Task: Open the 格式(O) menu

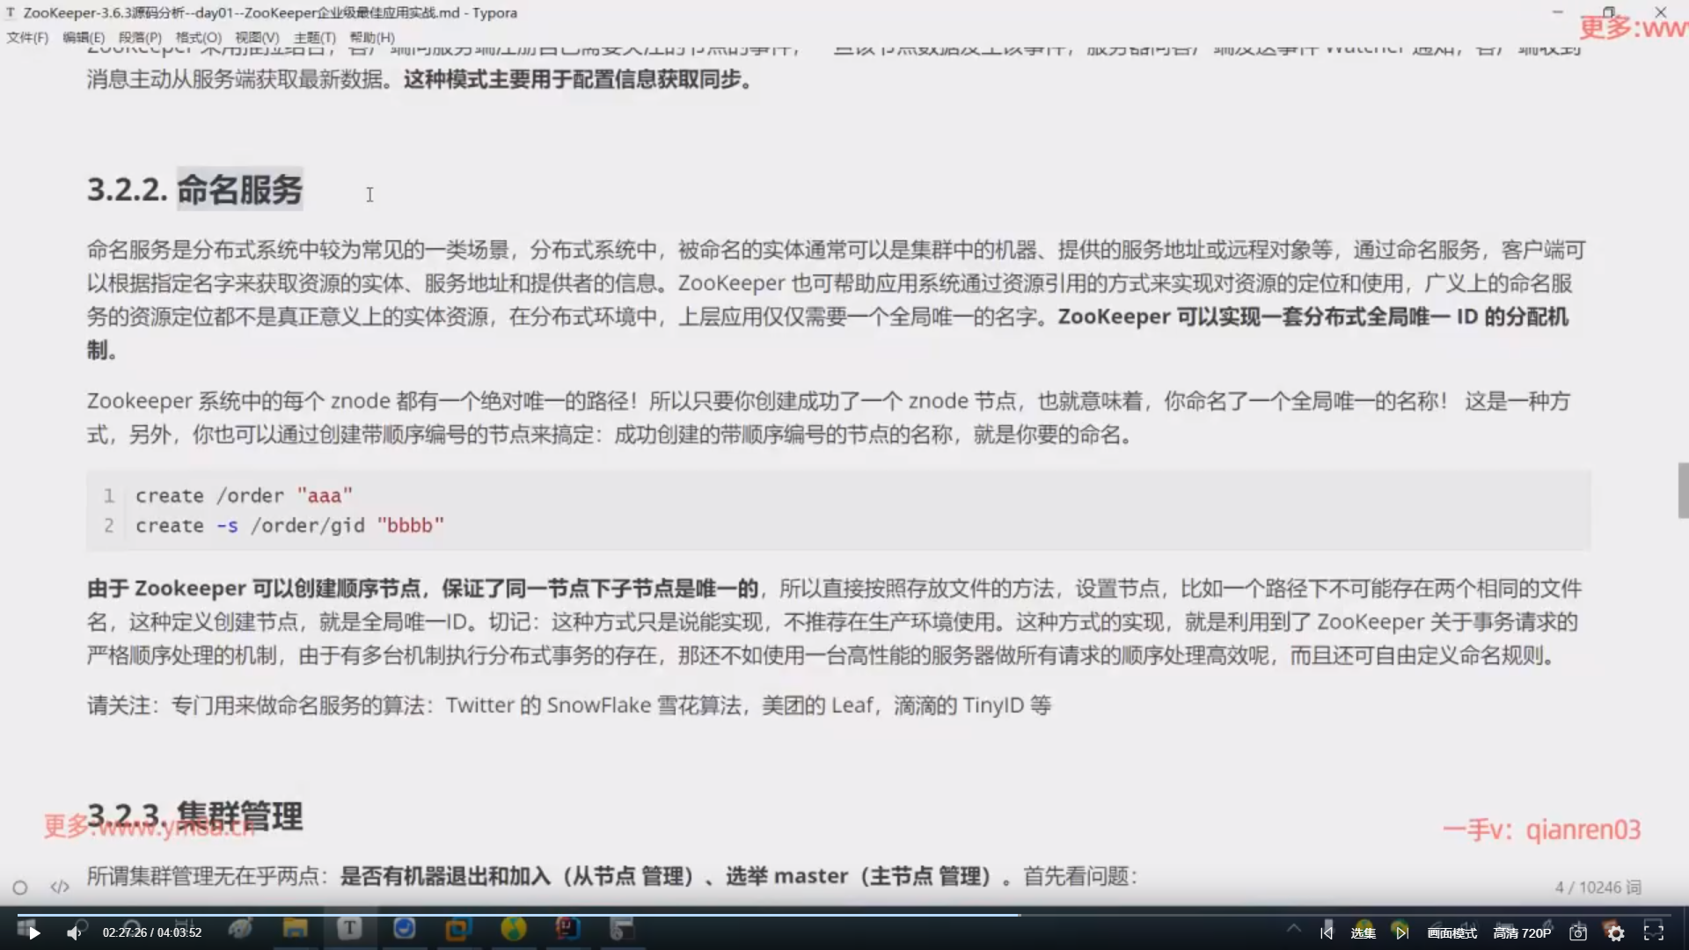Action: (x=198, y=37)
